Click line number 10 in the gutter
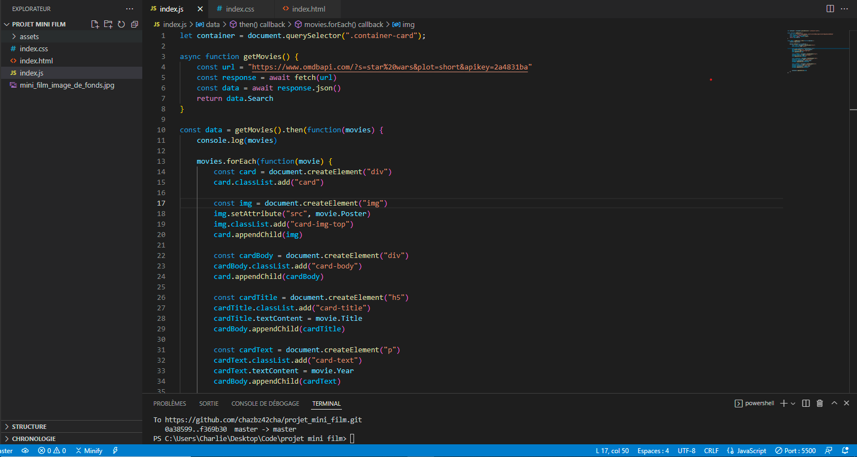The height and width of the screenshot is (457, 857). 161,130
